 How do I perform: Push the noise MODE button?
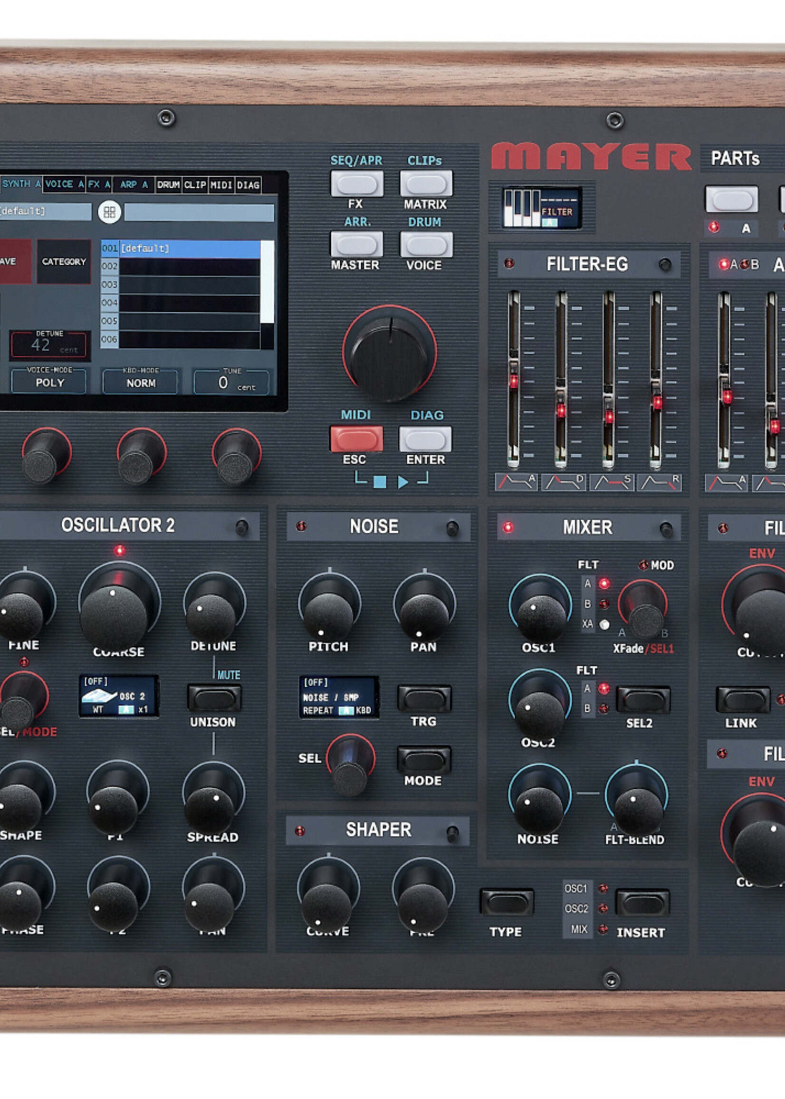coord(424,760)
